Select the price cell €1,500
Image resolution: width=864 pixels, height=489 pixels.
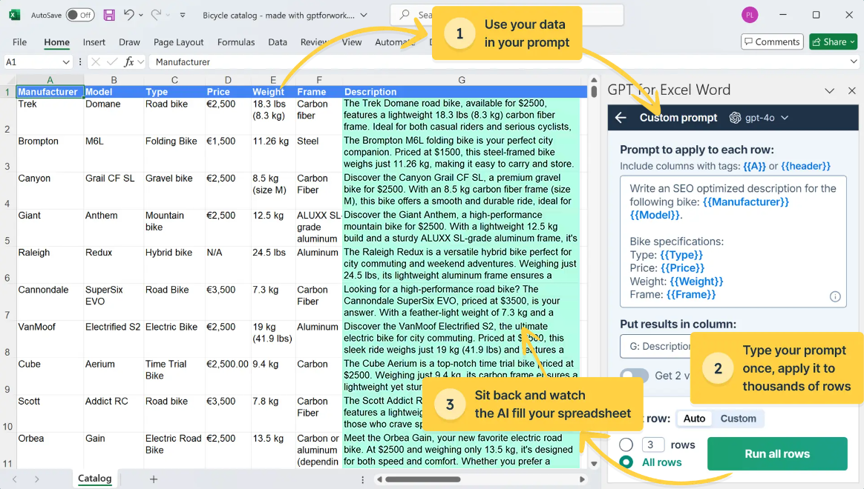coord(228,153)
